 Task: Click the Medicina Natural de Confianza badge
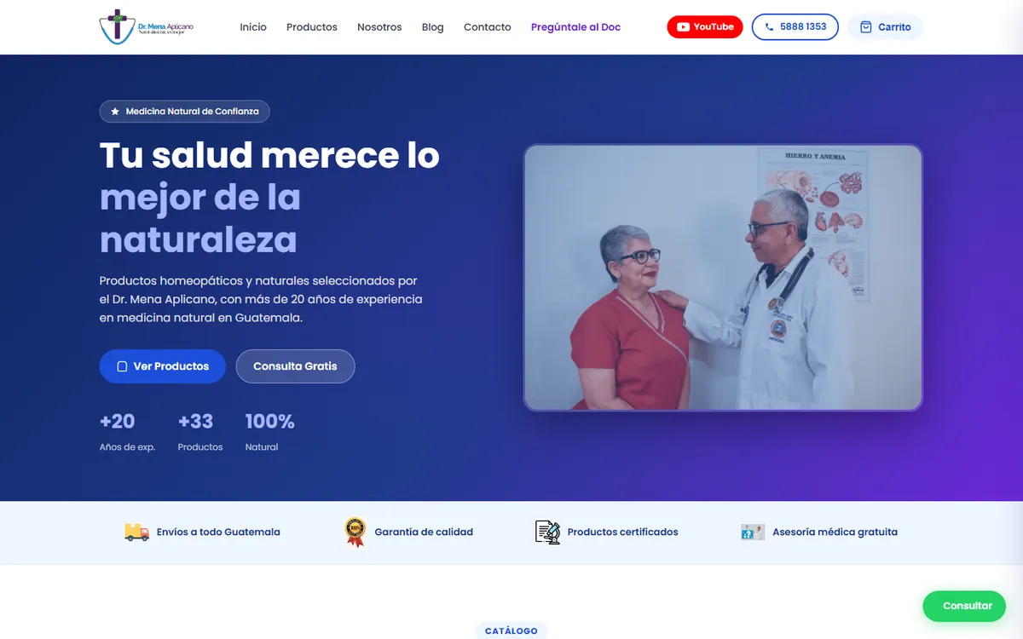click(185, 112)
